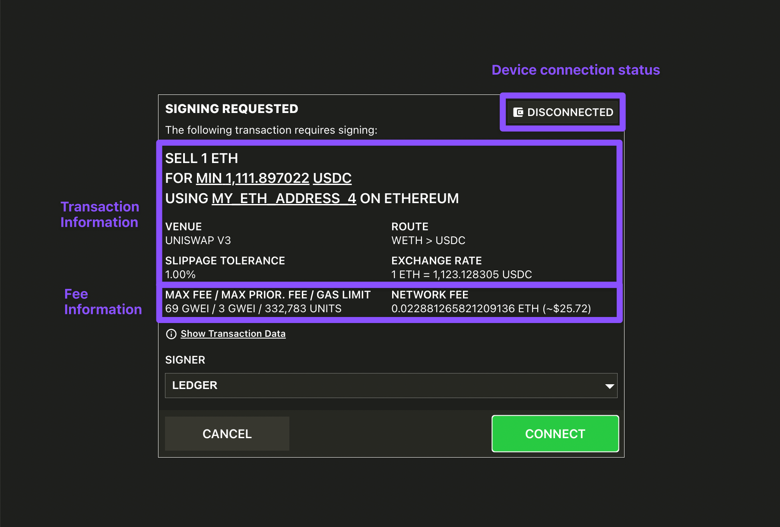Click the ON ETHEREUM network text
This screenshot has width=780, height=527.
tap(409, 198)
